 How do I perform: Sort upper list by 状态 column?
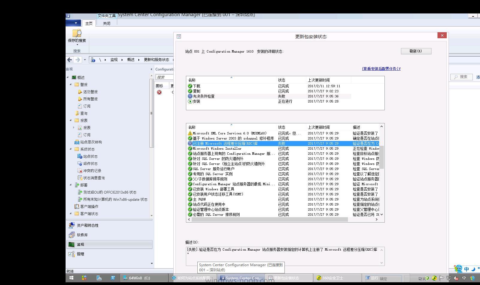click(x=291, y=80)
